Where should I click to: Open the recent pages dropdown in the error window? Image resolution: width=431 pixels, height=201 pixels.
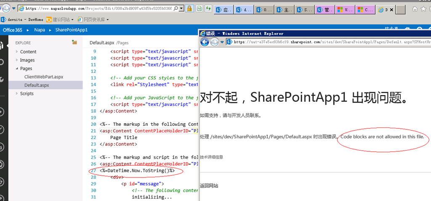point(222,42)
